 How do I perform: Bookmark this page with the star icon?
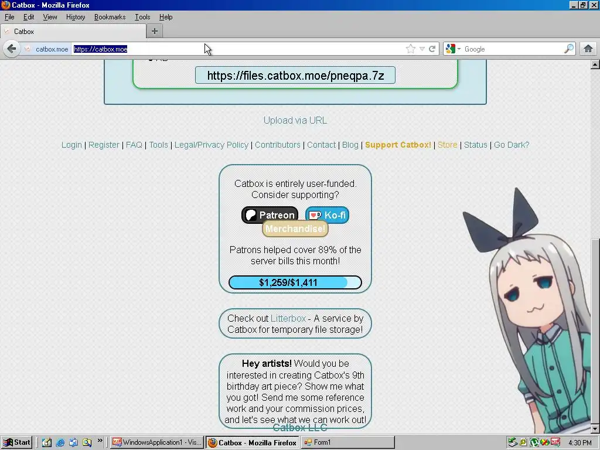tap(411, 49)
